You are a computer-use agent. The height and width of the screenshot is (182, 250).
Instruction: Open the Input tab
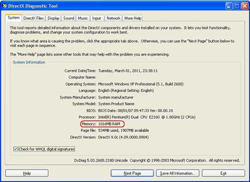[x=96, y=18]
